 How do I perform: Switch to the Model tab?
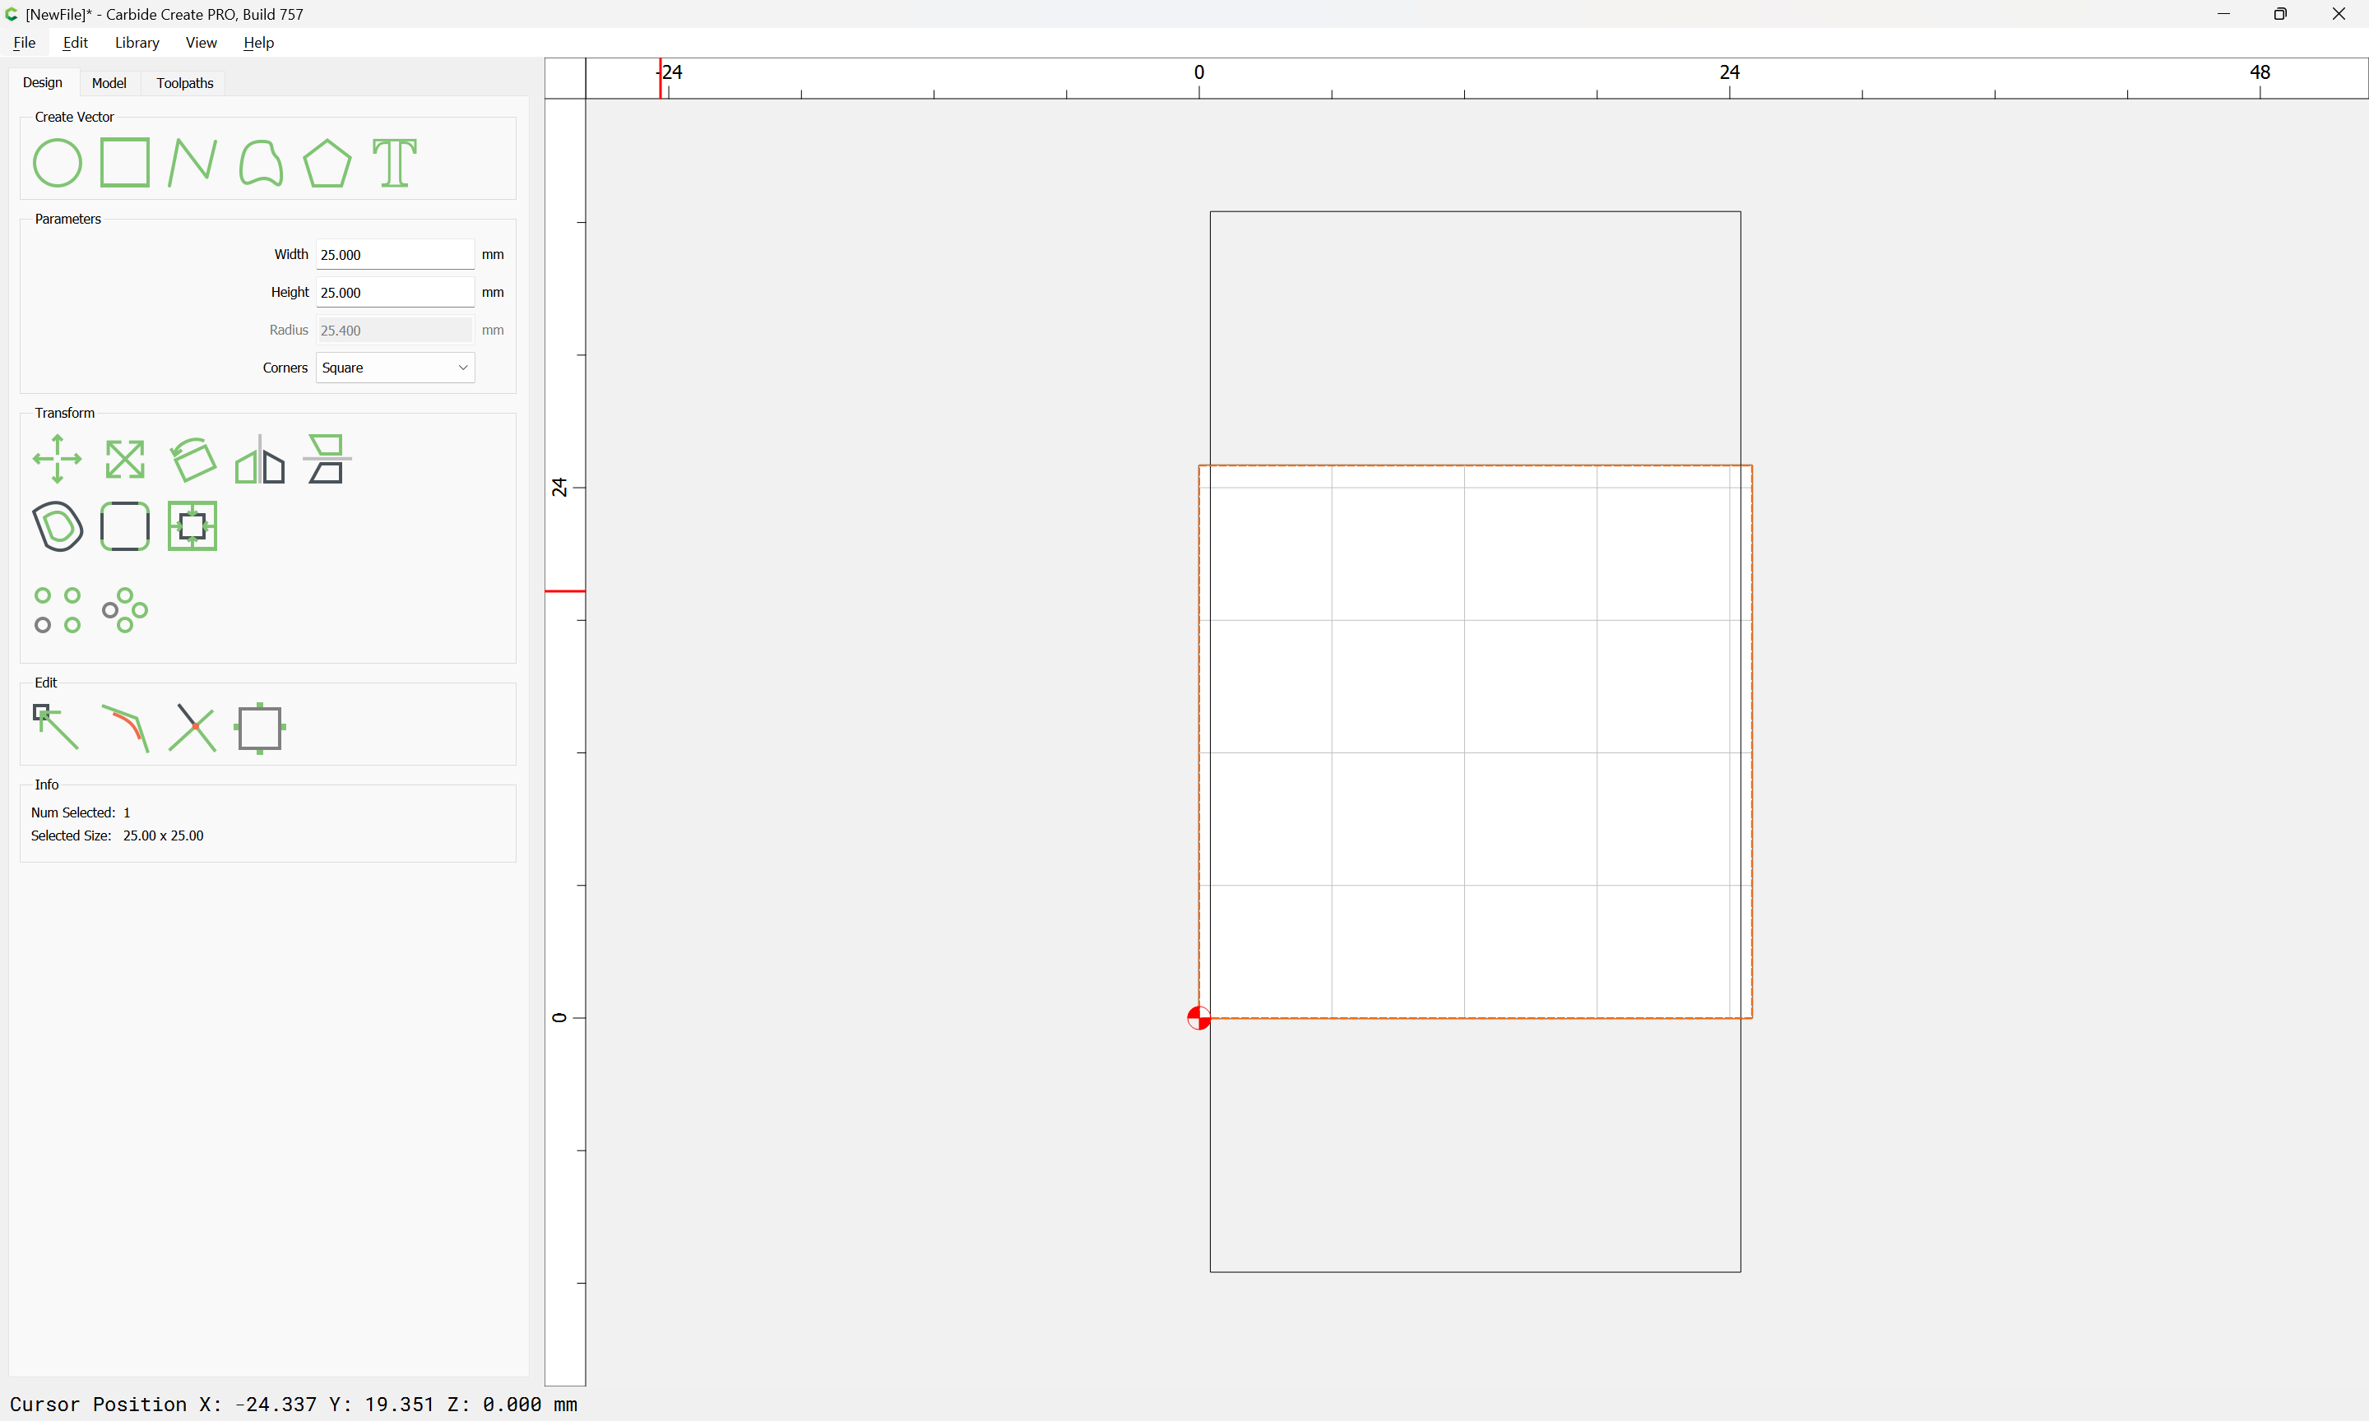point(109,83)
